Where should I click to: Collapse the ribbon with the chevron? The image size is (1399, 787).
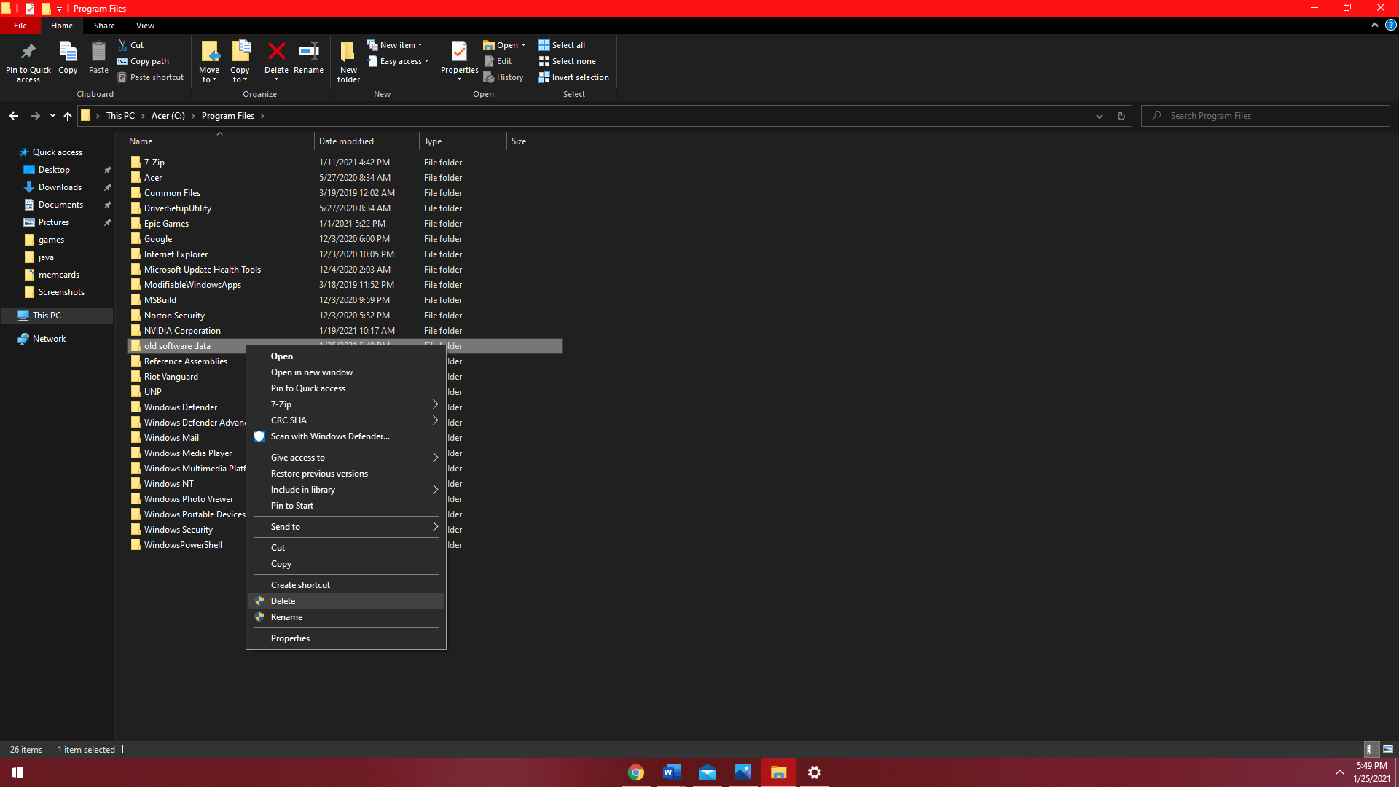click(1375, 25)
